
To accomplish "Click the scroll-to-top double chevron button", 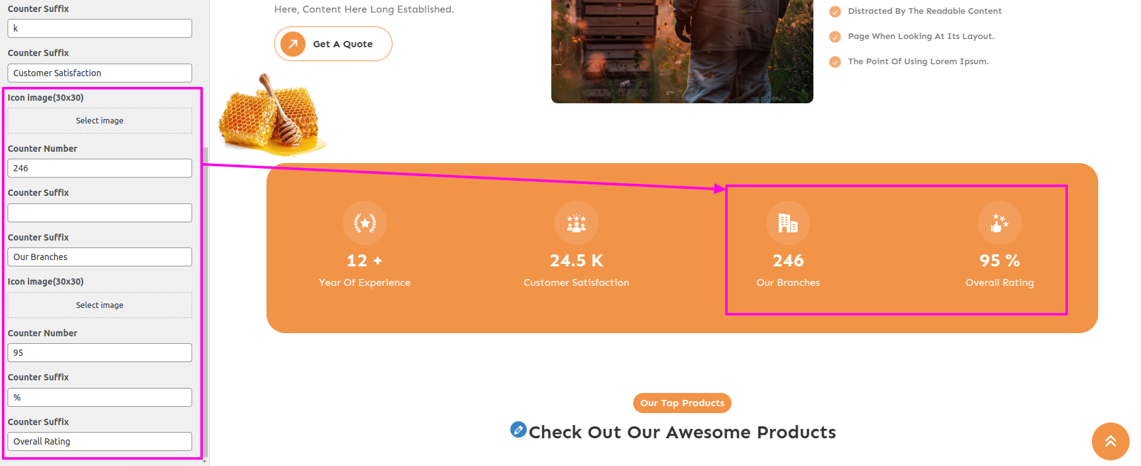I will coord(1110,441).
